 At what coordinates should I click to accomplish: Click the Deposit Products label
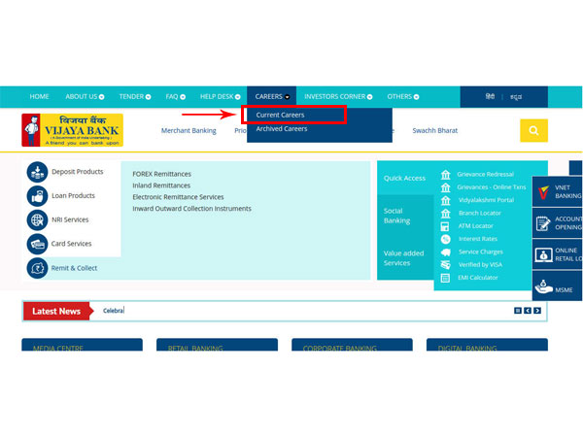tap(78, 172)
